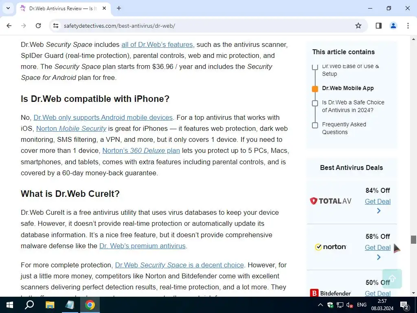Screen dimensions: 417x313
Task: Open Norton's 360 Deluxe plan link
Action: pyautogui.click(x=141, y=151)
